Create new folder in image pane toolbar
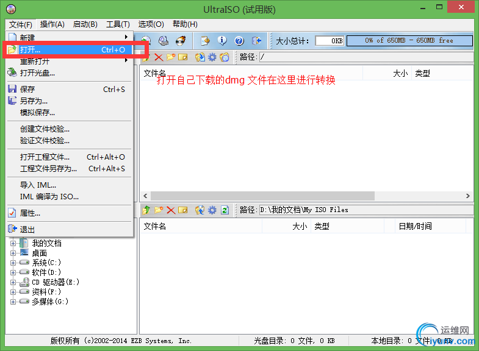Image resolution: width=479 pixels, height=351 pixels. pyautogui.click(x=171, y=57)
